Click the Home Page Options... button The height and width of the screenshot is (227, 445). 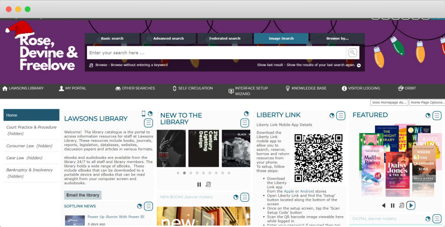(427, 102)
